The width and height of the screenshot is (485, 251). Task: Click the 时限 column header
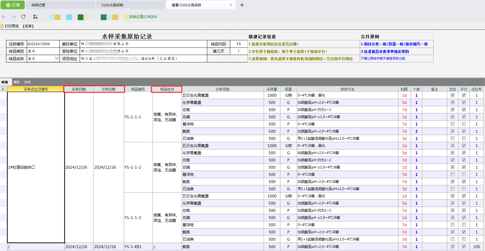[x=404, y=89]
